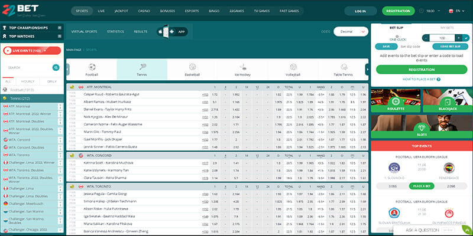
Task: Click the question mark help icon
Action: pyautogui.click(x=438, y=80)
